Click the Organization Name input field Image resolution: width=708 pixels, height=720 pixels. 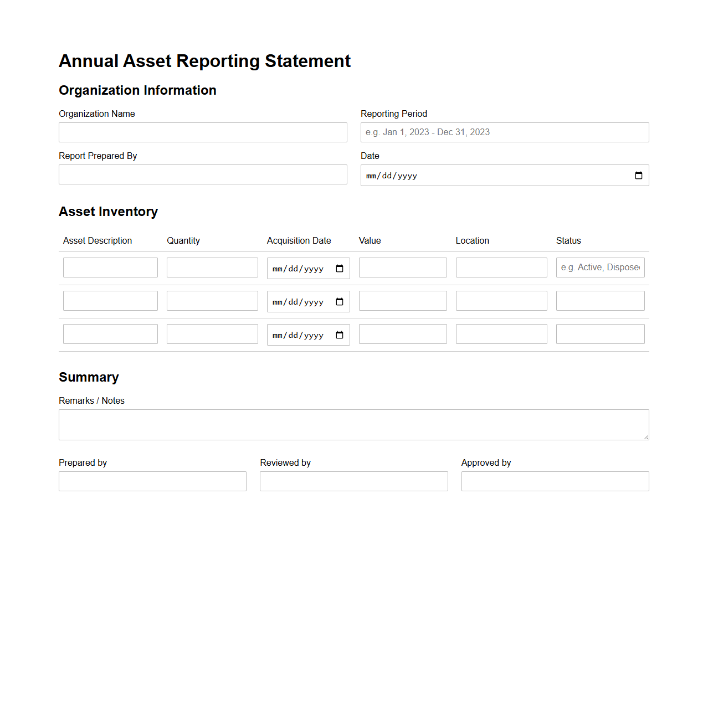pos(203,132)
